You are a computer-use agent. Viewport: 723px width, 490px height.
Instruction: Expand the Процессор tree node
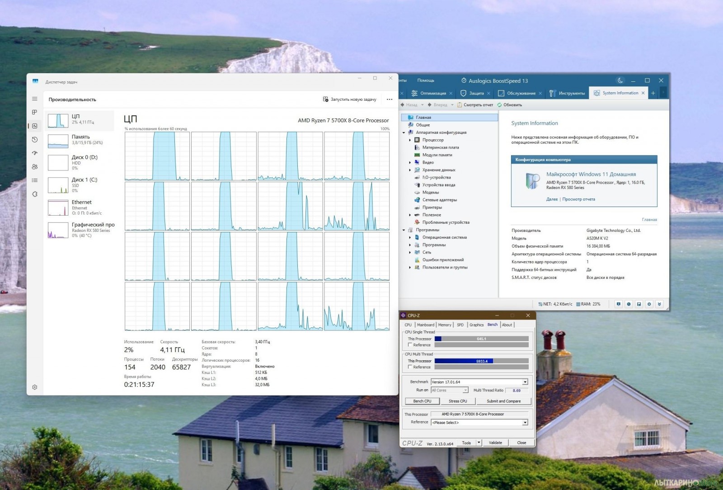(410, 140)
